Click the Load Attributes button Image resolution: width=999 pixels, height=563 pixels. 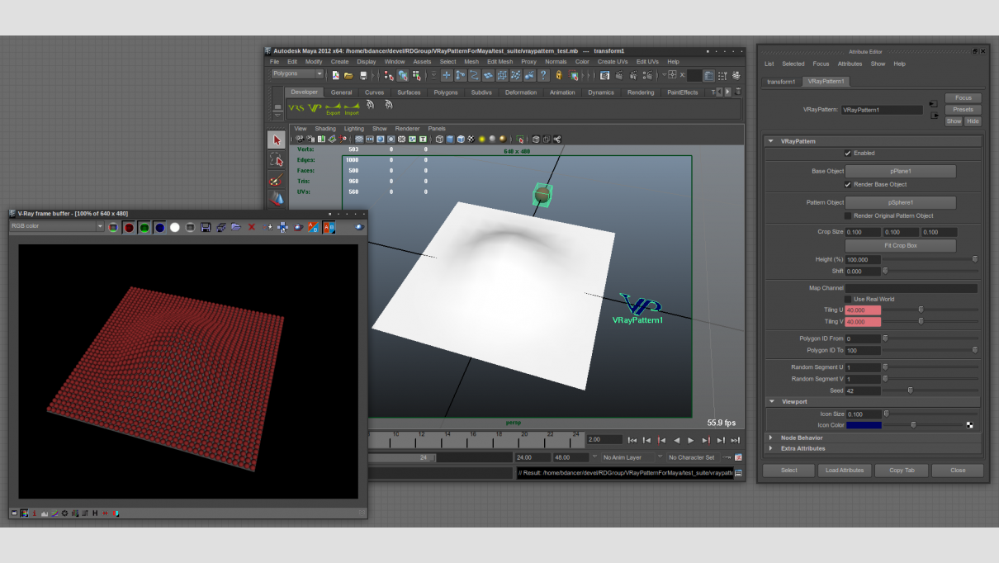click(844, 471)
